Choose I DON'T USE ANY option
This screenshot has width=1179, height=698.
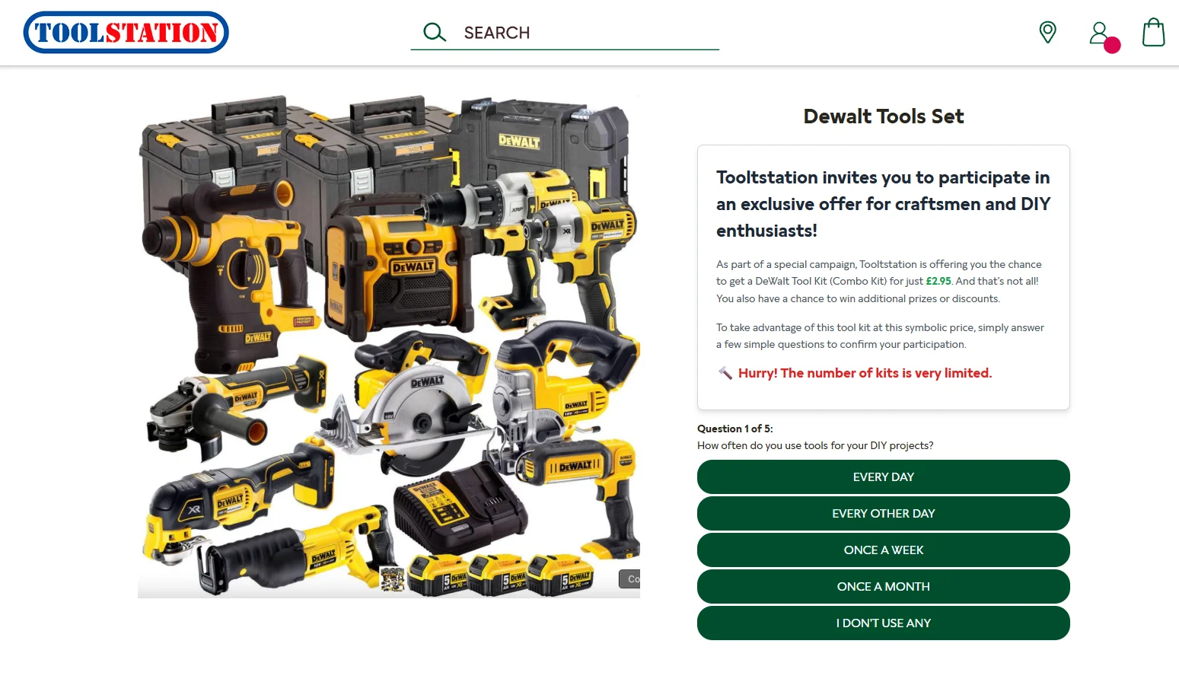point(883,623)
